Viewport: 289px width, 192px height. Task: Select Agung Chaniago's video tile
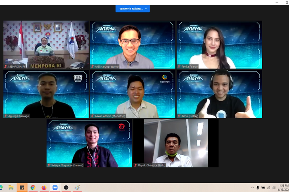46,94
